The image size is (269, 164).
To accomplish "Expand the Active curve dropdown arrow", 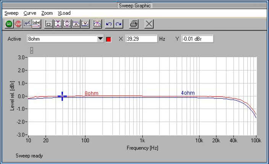I will pyautogui.click(x=100, y=39).
